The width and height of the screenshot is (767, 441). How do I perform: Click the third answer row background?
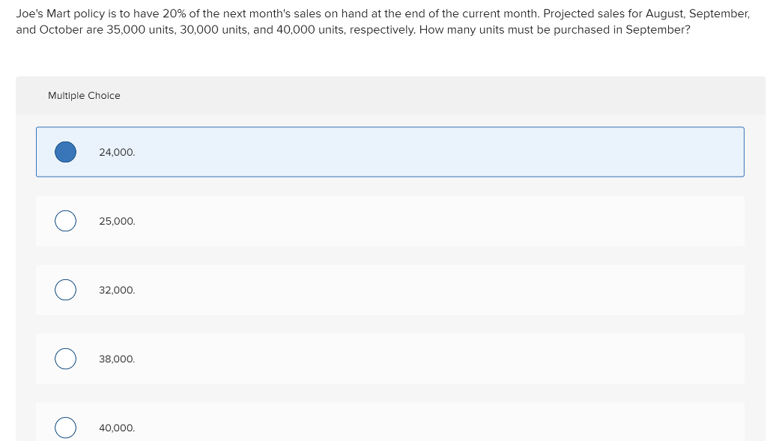tap(389, 290)
